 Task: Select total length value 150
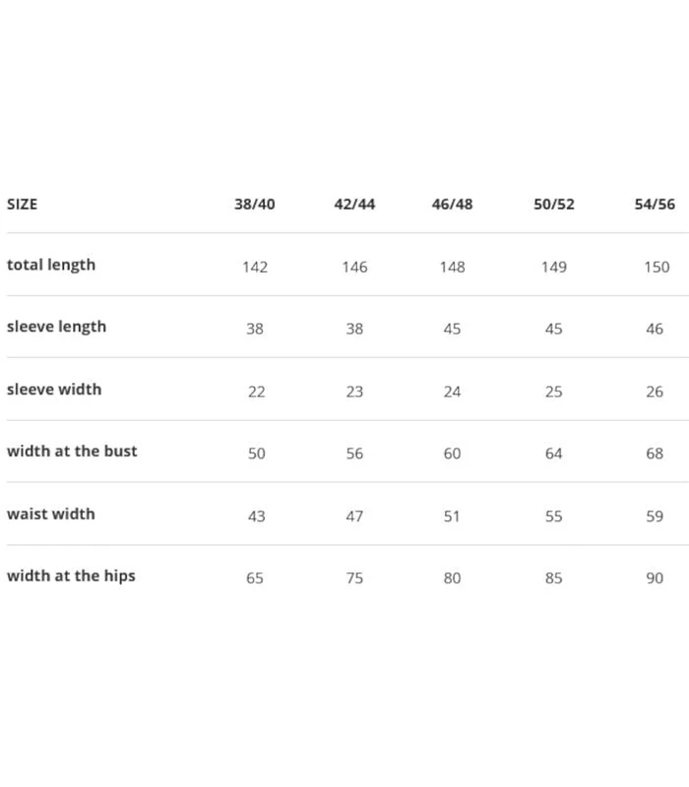[x=657, y=267]
